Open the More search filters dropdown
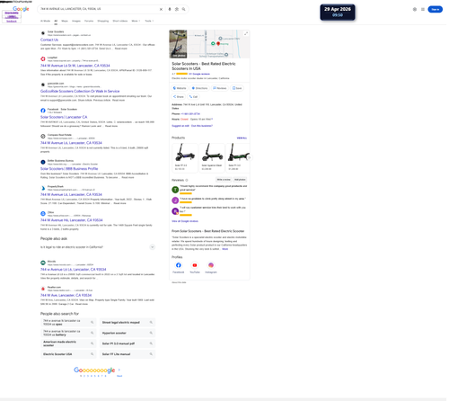Screen dimensions: 449x401 coord(136,21)
